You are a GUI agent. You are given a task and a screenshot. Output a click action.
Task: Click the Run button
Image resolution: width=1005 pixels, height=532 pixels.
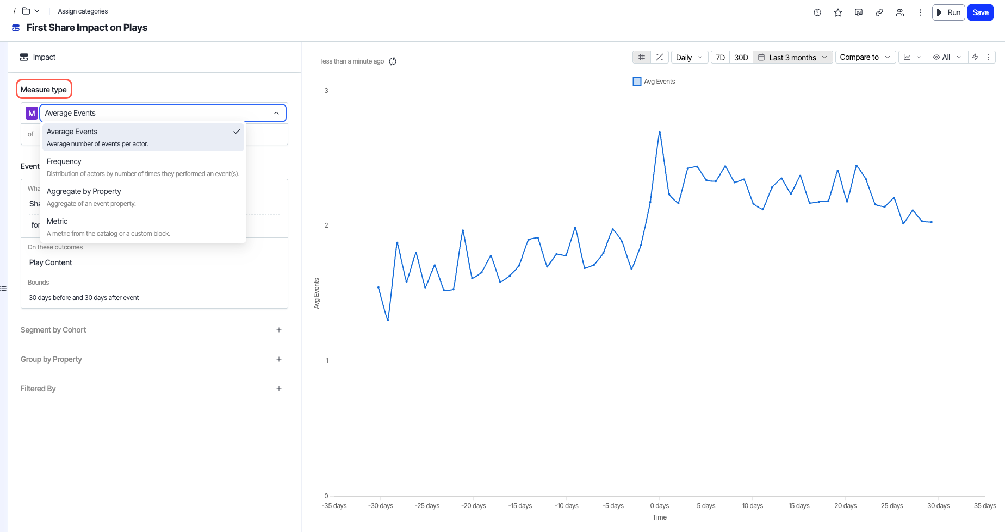[948, 12]
